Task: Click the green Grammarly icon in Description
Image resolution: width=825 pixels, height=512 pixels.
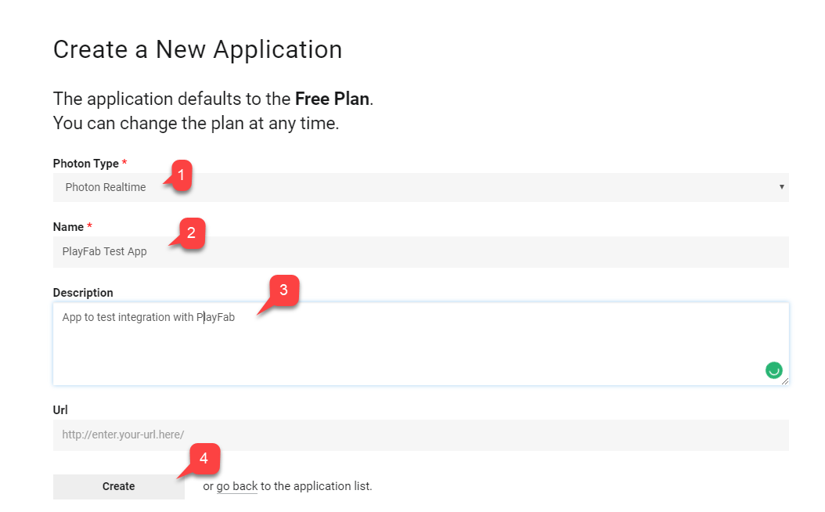Action: (773, 370)
